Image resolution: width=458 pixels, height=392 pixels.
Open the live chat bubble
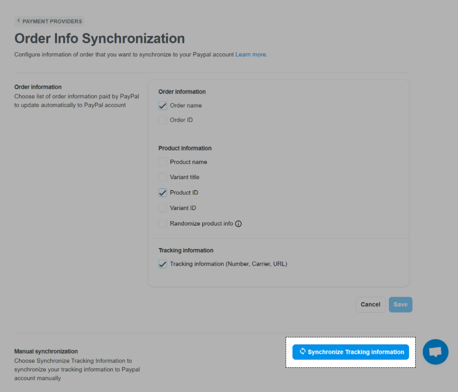coord(435,352)
